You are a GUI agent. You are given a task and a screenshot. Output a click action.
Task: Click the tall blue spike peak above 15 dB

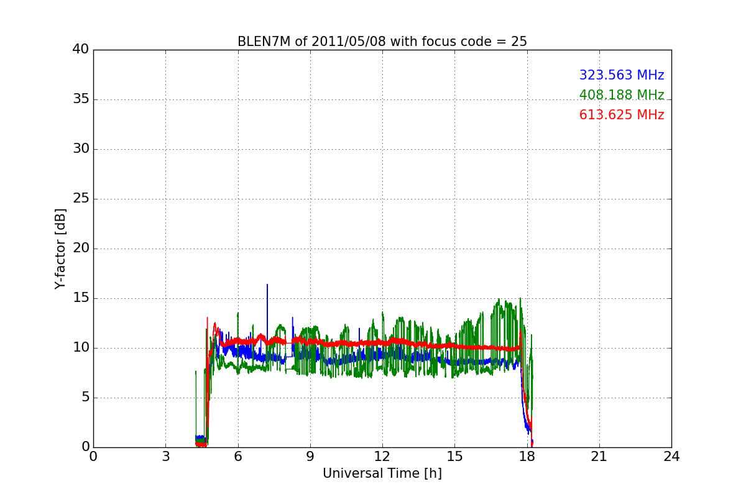tap(267, 286)
